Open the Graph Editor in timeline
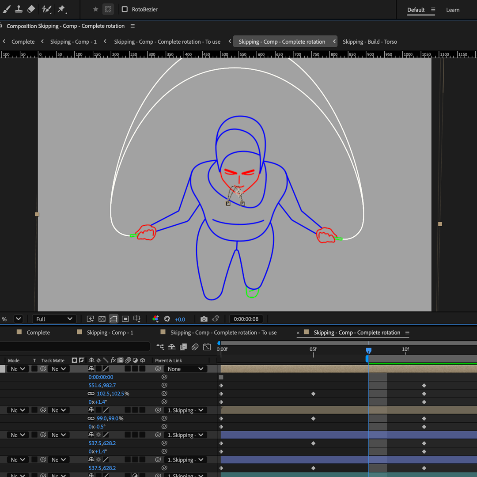477x477 pixels. click(x=207, y=347)
